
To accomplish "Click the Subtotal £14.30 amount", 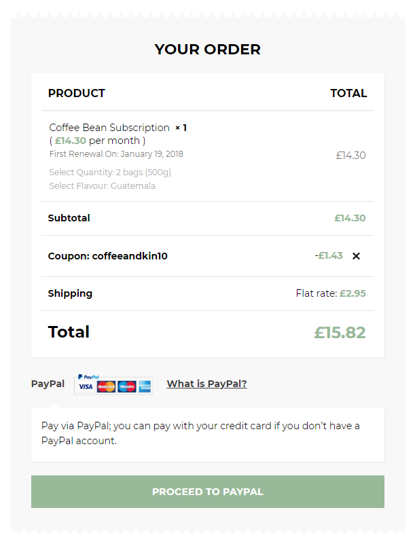I will point(350,218).
